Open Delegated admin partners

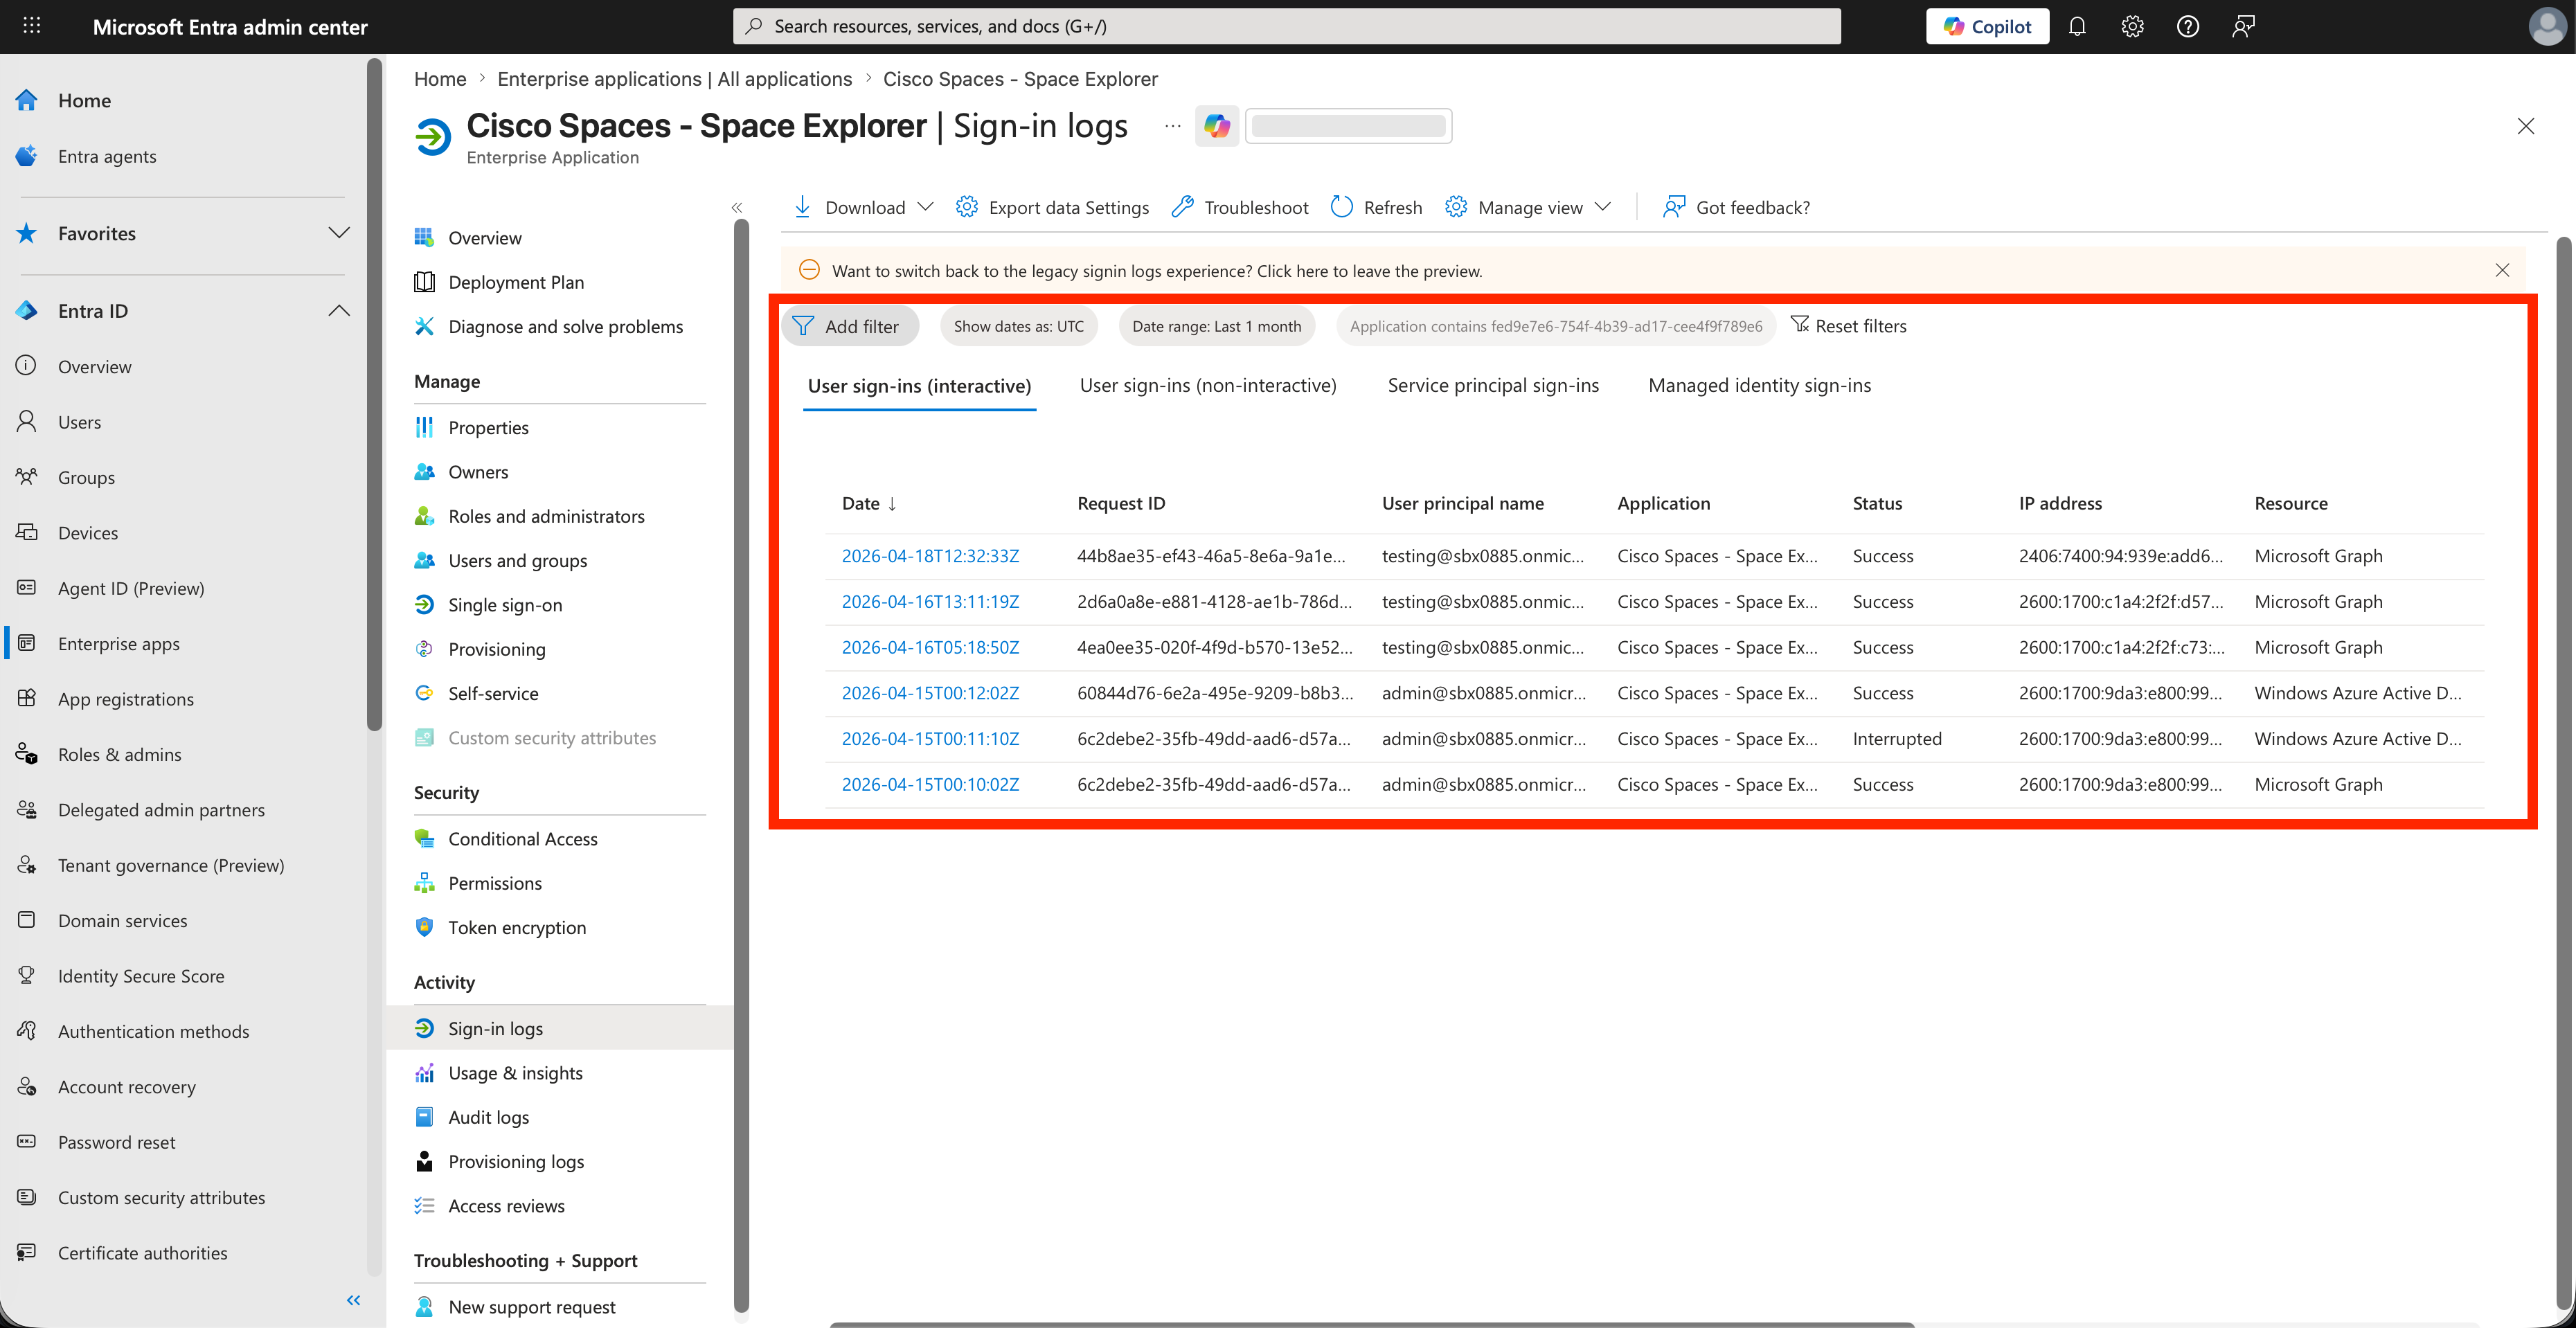point(161,810)
